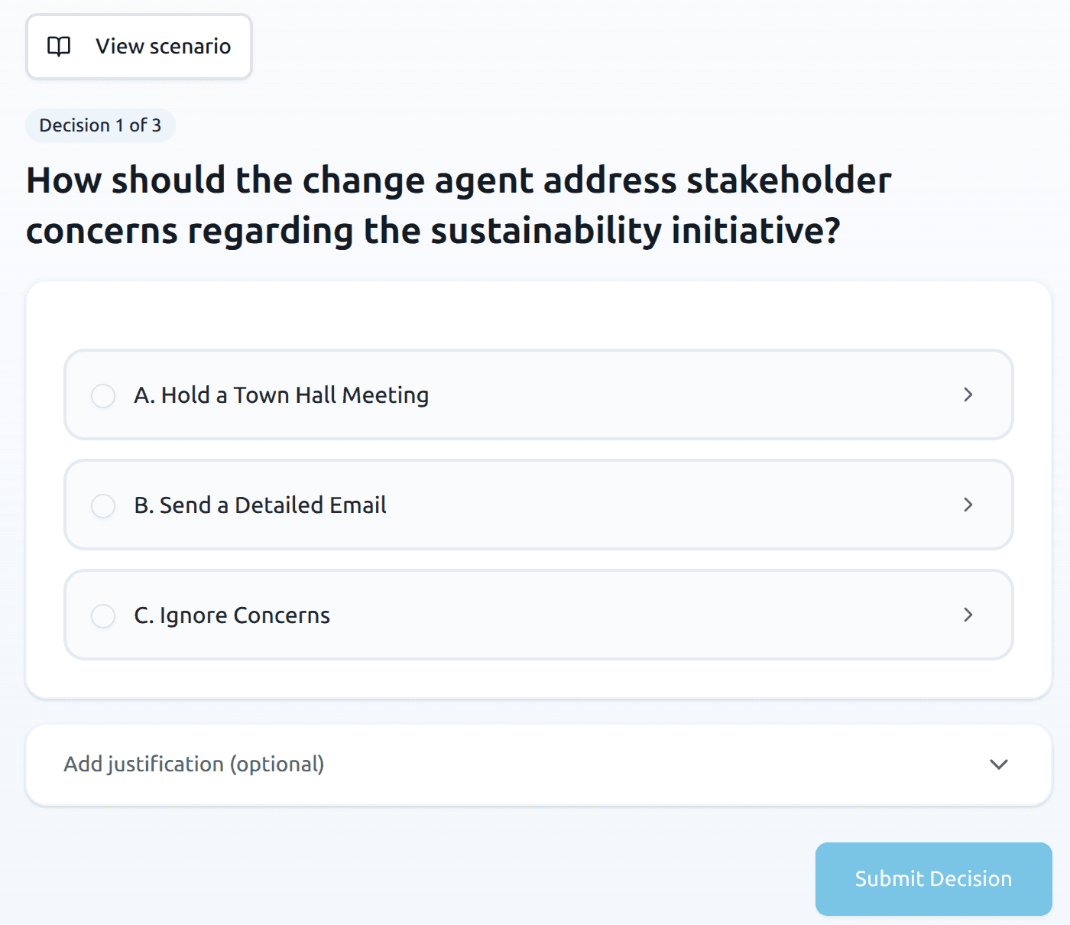The width and height of the screenshot is (1070, 925).
Task: Click the book icon beside View scenario
Action: click(59, 47)
